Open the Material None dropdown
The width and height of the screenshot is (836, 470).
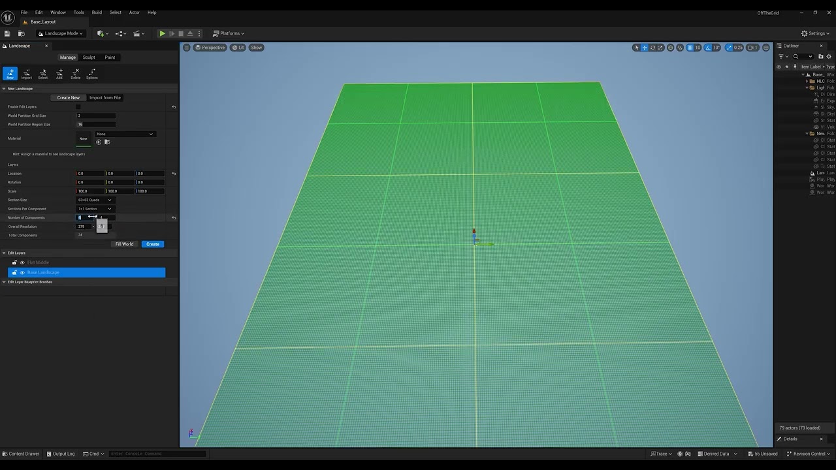coord(125,134)
